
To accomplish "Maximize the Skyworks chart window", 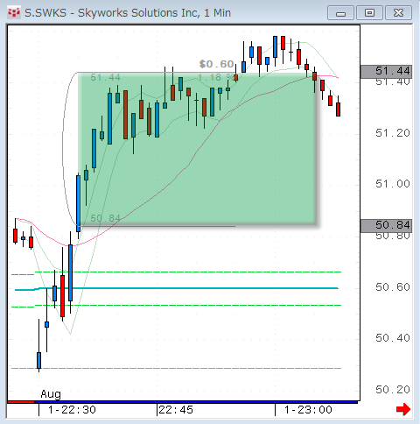I will tap(369, 13).
